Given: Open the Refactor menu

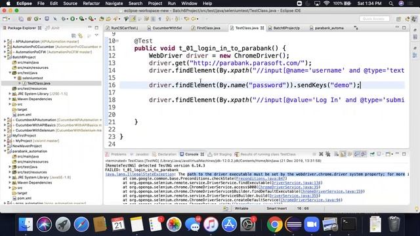Looking at the screenshot, I should 91,3.
